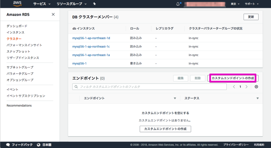The width and height of the screenshot is (271, 148).
Task: Expand the サービス menu
Action: (42, 4)
